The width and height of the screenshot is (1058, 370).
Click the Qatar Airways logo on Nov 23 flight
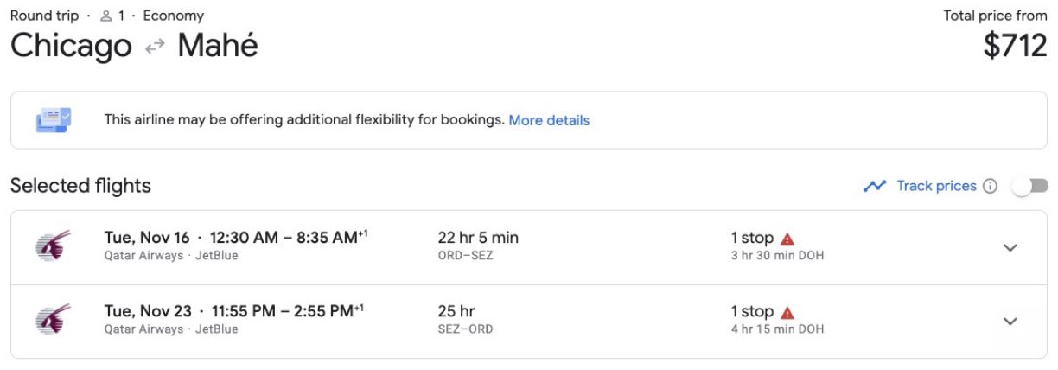pyautogui.click(x=53, y=320)
